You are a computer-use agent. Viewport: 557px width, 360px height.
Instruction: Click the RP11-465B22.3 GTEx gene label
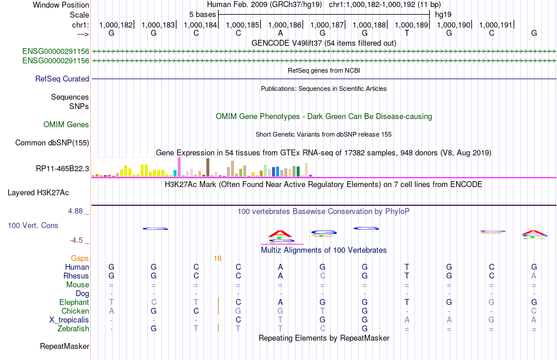coord(63,168)
